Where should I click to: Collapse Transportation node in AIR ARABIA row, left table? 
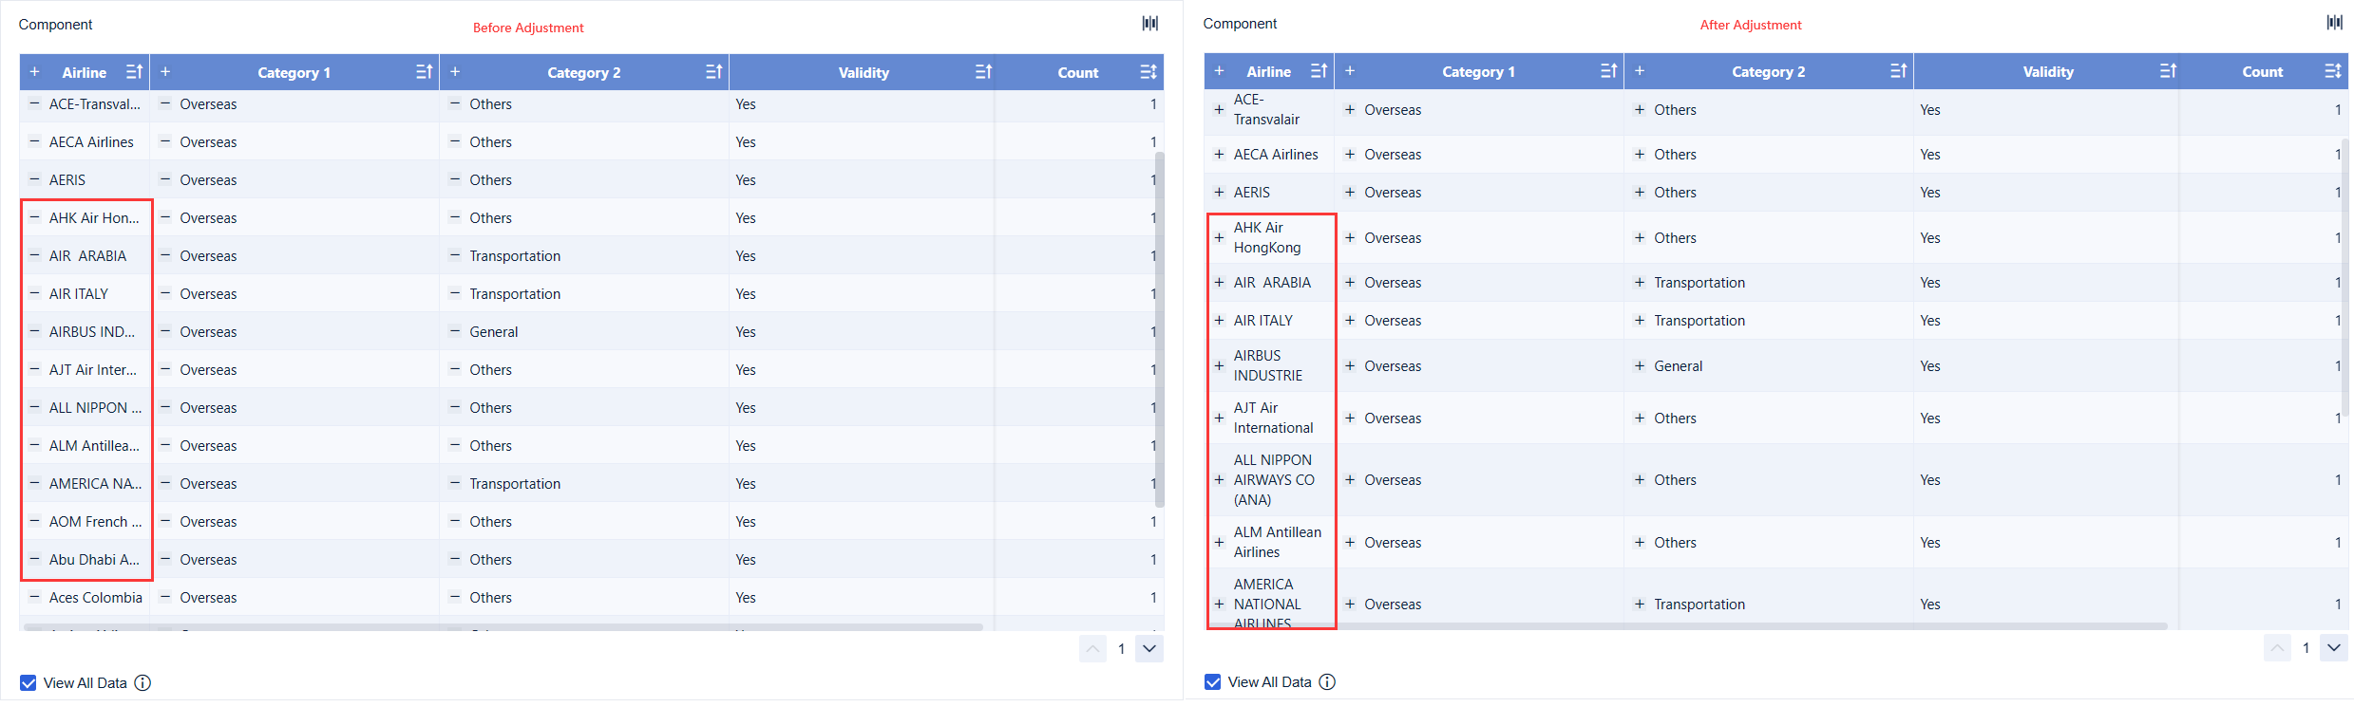455,255
